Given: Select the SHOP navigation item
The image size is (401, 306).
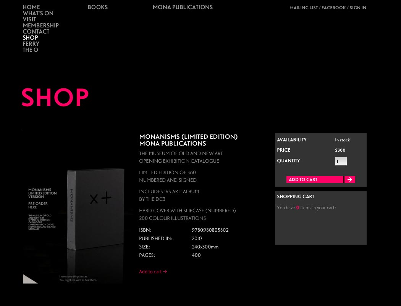Looking at the screenshot, I should click(x=30, y=38).
